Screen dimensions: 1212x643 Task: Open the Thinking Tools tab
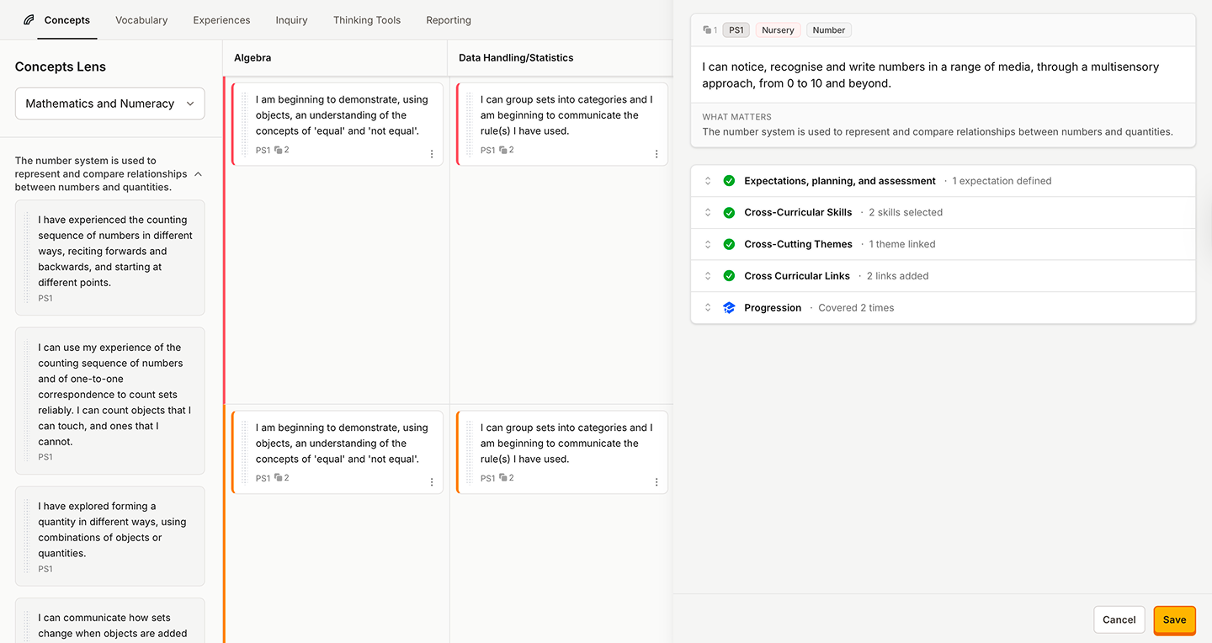pyautogui.click(x=366, y=20)
